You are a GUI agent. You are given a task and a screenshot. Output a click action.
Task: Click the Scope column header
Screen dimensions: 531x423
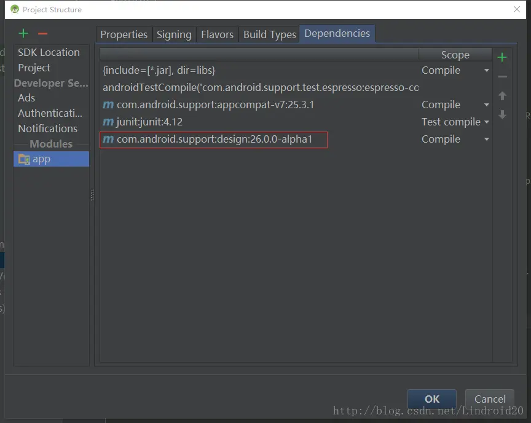pyautogui.click(x=455, y=55)
